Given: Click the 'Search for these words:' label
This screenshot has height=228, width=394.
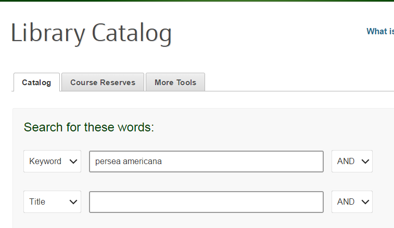Looking at the screenshot, I should [x=89, y=127].
